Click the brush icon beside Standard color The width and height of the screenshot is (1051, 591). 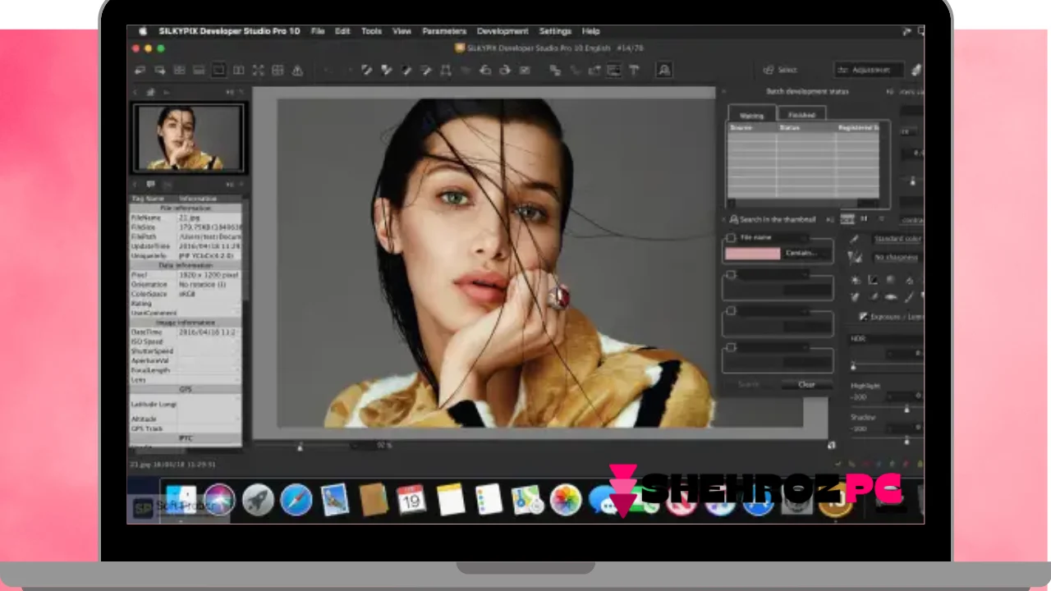(x=854, y=239)
